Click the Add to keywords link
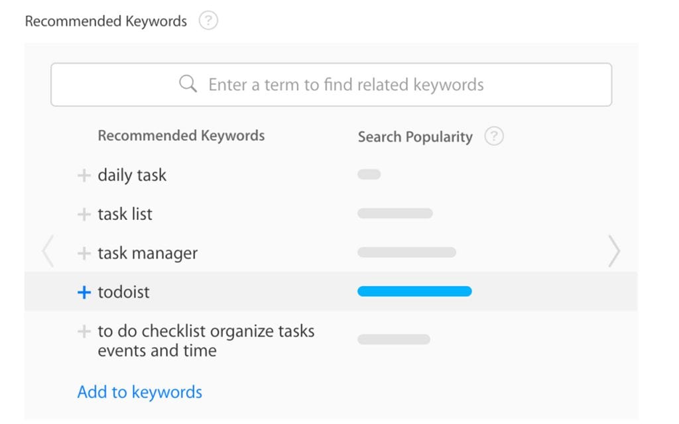 (139, 392)
